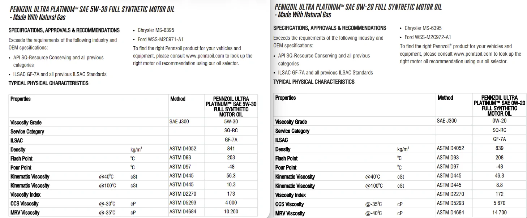Click the flash point value 208
The image size is (527, 218).
coord(499,157)
